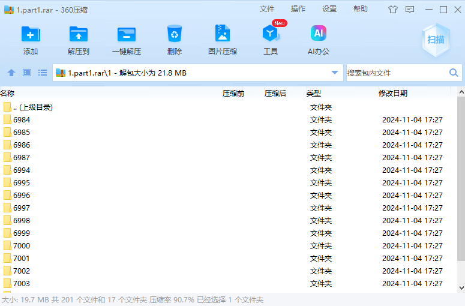Viewport: 465px width, 306px height.
Task: Select folder 7001
Action: coord(229,258)
